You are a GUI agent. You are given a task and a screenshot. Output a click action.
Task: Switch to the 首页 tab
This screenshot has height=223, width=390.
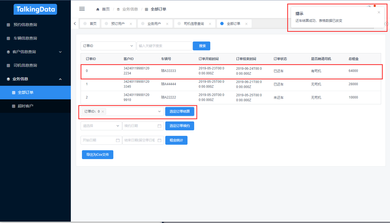coord(90,24)
